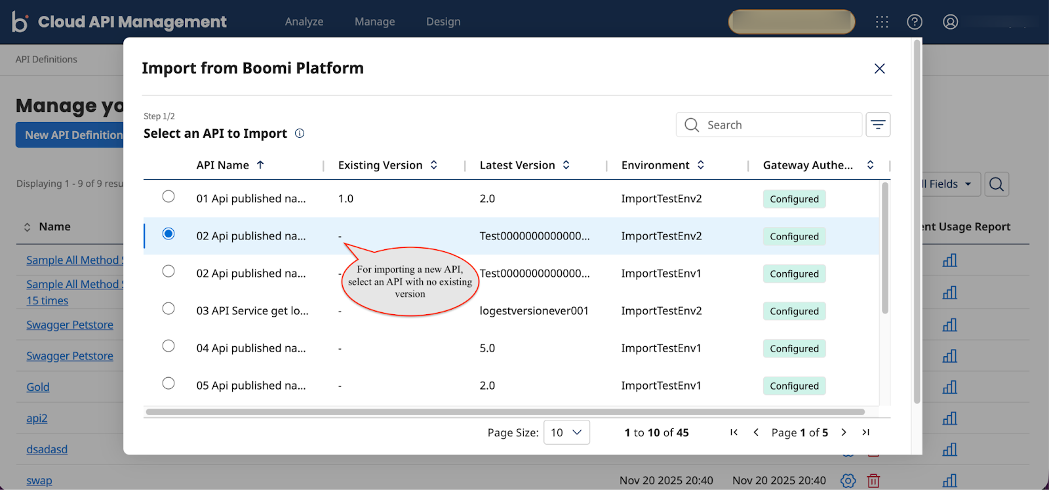1049x490 pixels.
Task: Open the Design menu
Action: 443,22
